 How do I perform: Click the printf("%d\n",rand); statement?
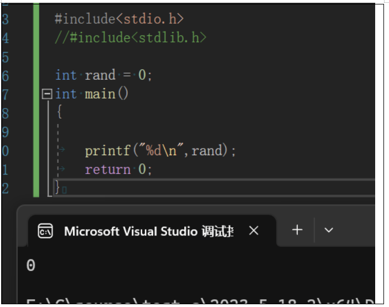160,151
